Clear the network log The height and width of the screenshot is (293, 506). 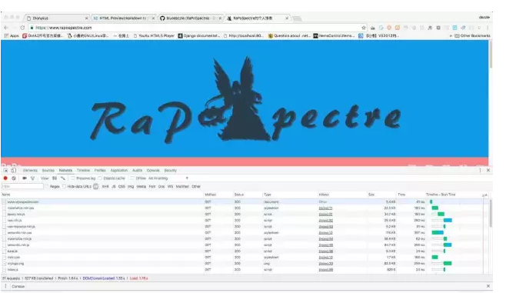pyautogui.click(x=14, y=178)
